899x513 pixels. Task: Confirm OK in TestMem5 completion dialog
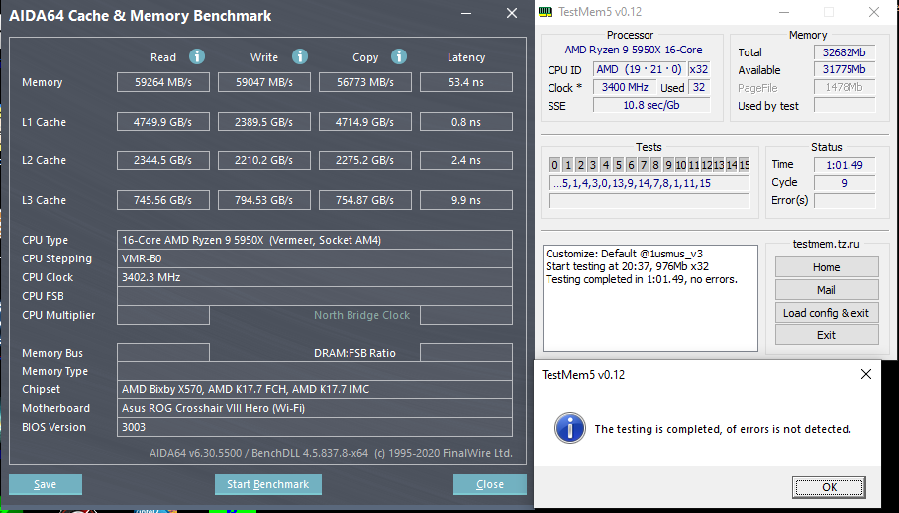pos(829,487)
